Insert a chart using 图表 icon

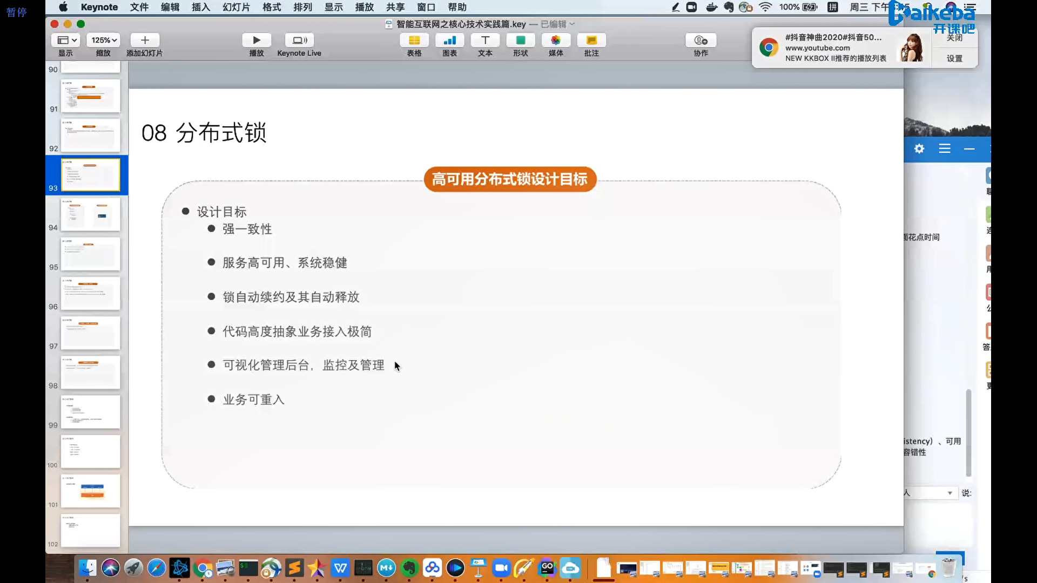point(449,40)
